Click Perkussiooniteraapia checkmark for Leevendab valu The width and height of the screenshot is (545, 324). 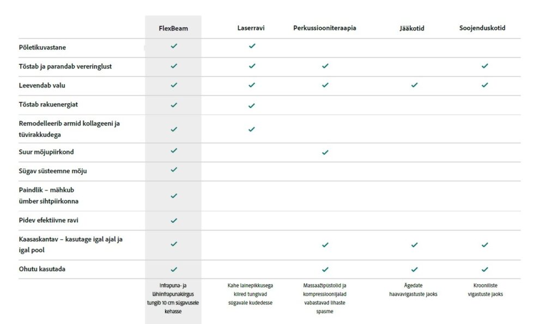325,85
